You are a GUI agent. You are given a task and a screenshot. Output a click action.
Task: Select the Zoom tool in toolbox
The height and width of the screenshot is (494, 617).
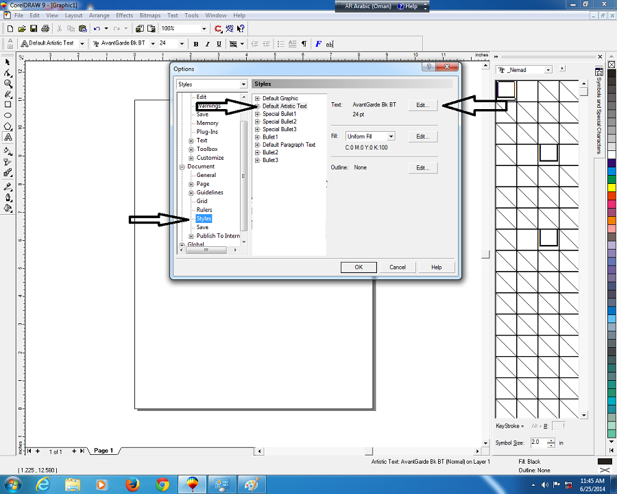click(x=8, y=84)
